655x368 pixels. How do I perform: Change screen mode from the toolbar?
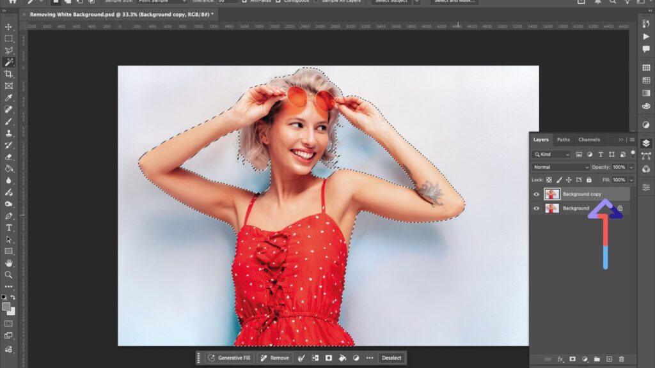(8, 336)
